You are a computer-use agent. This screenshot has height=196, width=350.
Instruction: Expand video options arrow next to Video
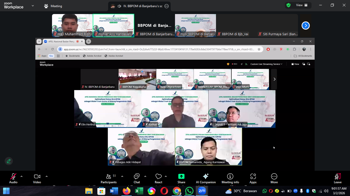47,176
